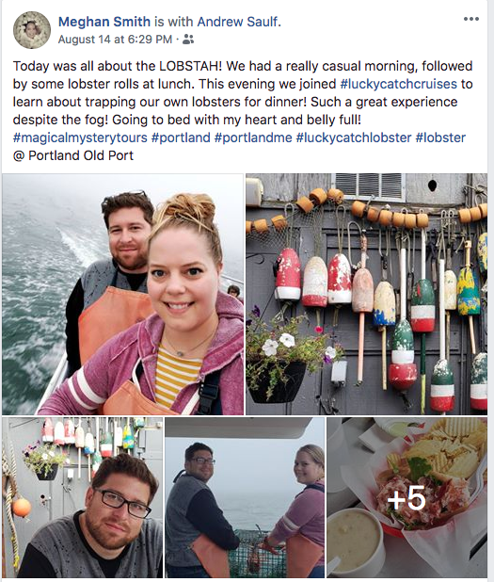494x582 pixels.
Task: Click the #luckycatchcruises hashtag
Action: (x=399, y=84)
